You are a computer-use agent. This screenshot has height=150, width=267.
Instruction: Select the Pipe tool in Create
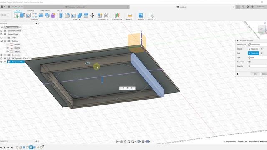click(41, 15)
